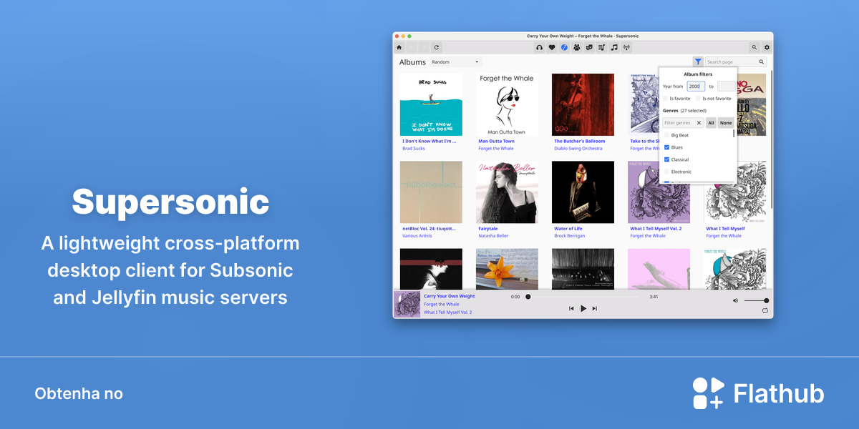
Task: Enable the Is not favorite checkbox
Action: click(699, 99)
